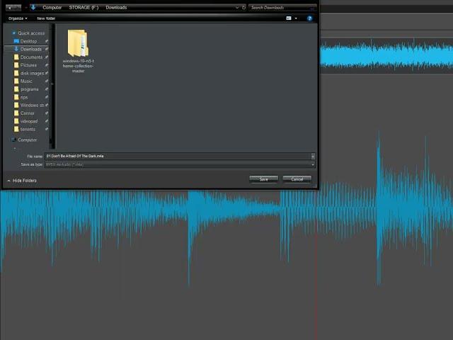This screenshot has height=340, width=453.
Task: Open videopad folder in the sidebar
Action: (29, 121)
